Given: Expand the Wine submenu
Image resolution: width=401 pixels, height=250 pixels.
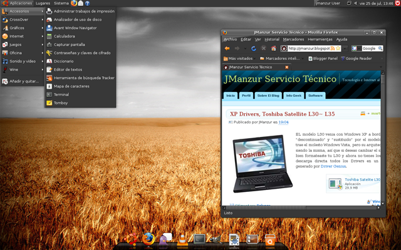Looking at the screenshot, I should [x=23, y=69].
